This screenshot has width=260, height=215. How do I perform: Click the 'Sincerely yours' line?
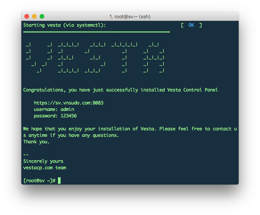tap(43, 161)
